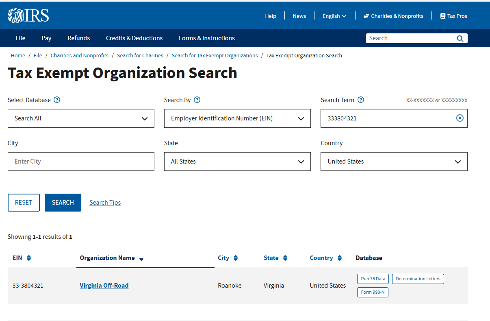This screenshot has height=321, width=490.
Task: Click the News link in header
Action: click(299, 16)
